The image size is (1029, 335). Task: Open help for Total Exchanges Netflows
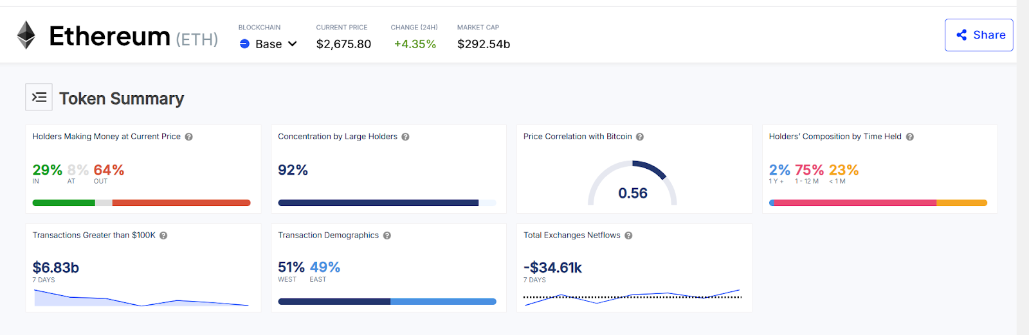[x=628, y=236]
